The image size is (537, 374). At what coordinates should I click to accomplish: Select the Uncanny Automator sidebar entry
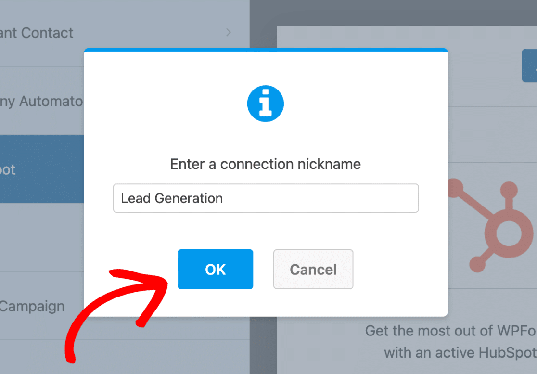(41, 101)
